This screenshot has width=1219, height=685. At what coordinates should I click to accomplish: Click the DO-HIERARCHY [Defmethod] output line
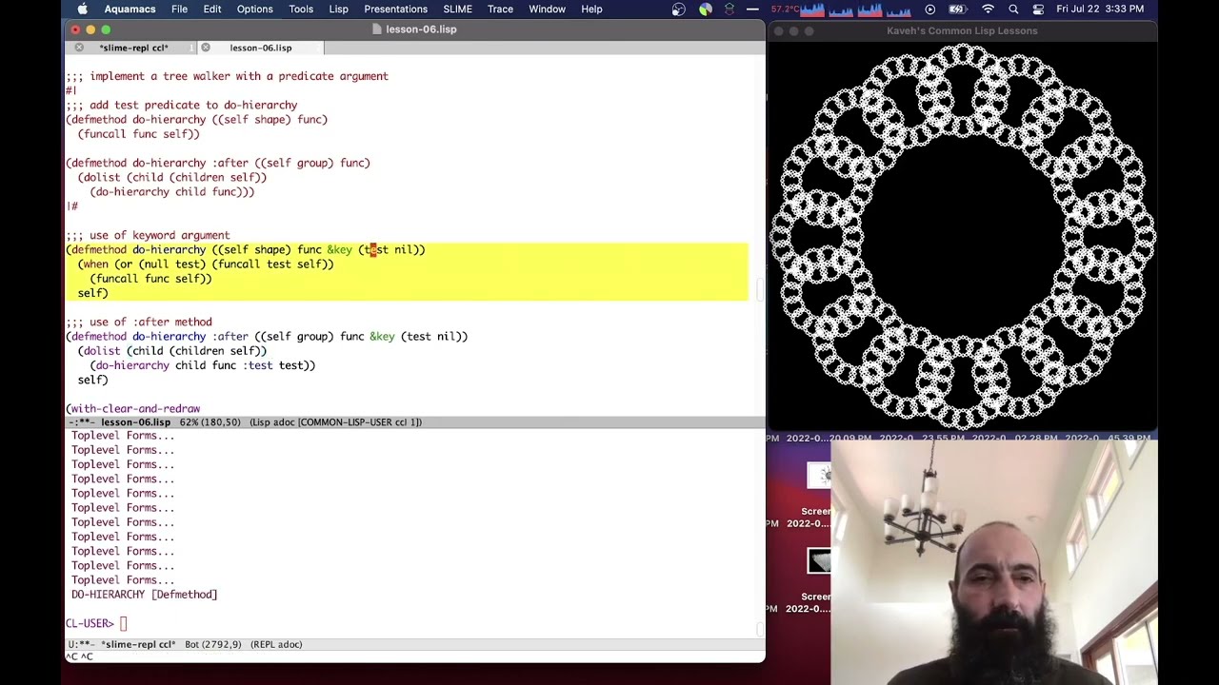tap(144, 595)
